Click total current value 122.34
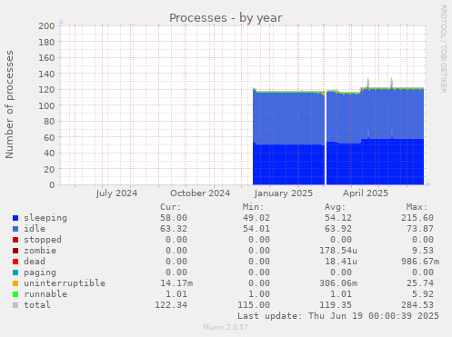 point(171,305)
